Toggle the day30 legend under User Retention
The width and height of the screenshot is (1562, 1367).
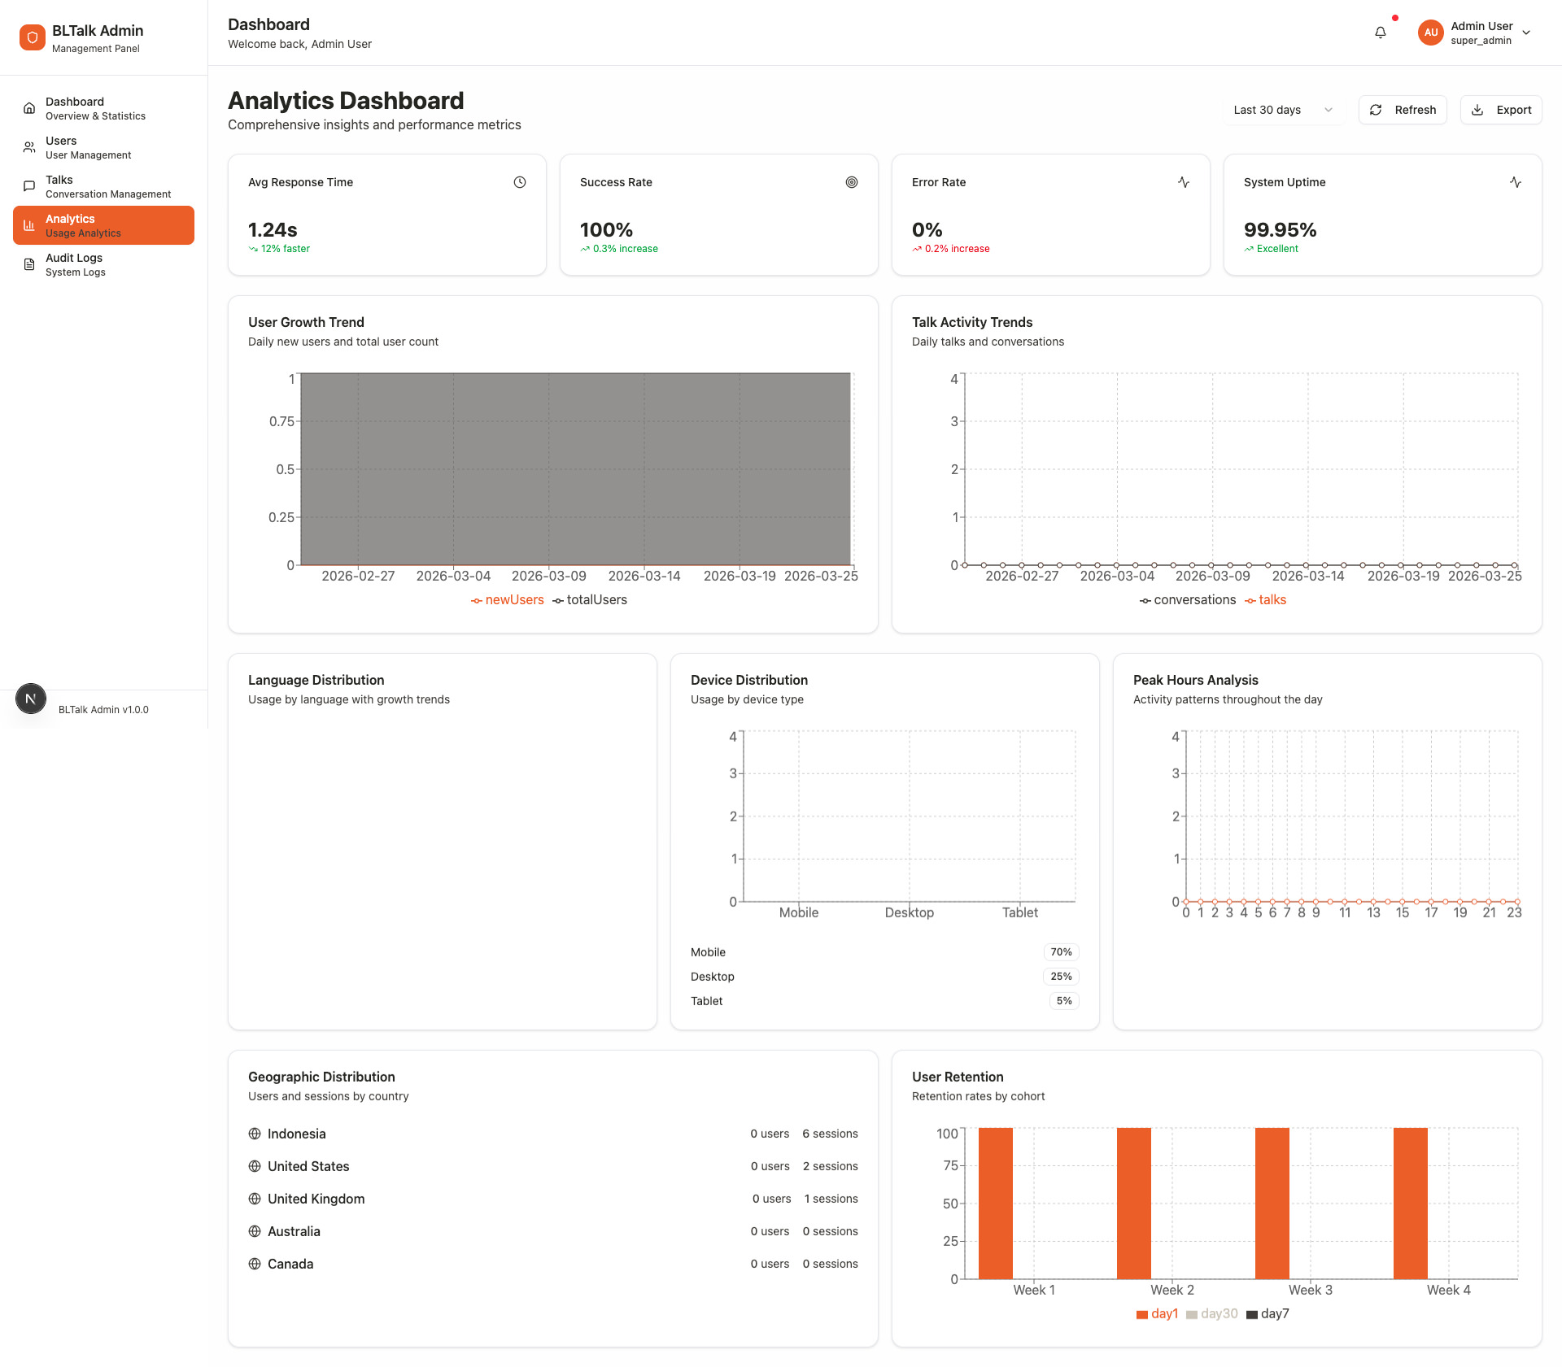tap(1213, 1313)
